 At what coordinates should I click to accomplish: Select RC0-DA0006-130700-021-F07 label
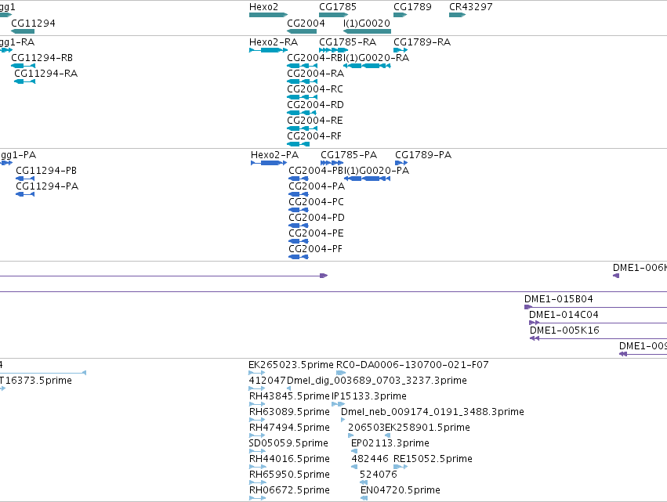click(412, 365)
